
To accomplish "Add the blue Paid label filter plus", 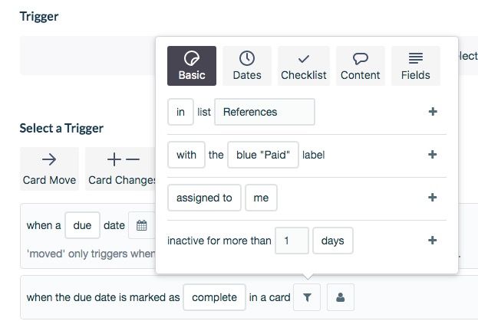I will [433, 155].
